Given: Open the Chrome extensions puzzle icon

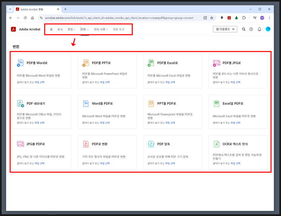Looking at the screenshot, I should click(x=244, y=18).
